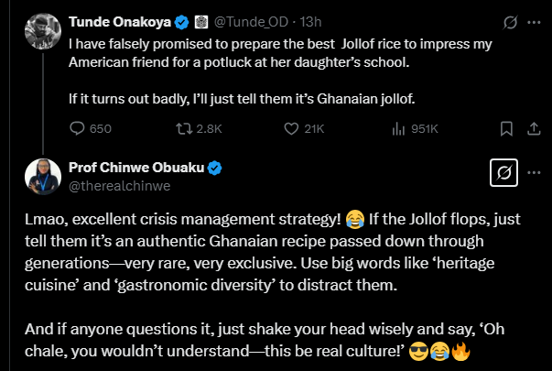Click Tunde Onakoya's blue verified badge

(180, 20)
